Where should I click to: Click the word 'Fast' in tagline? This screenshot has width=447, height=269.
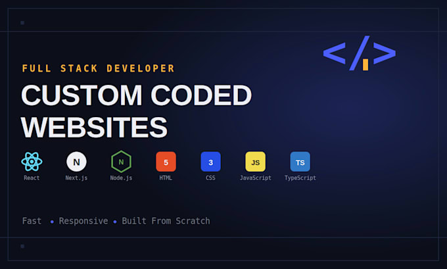(32, 221)
